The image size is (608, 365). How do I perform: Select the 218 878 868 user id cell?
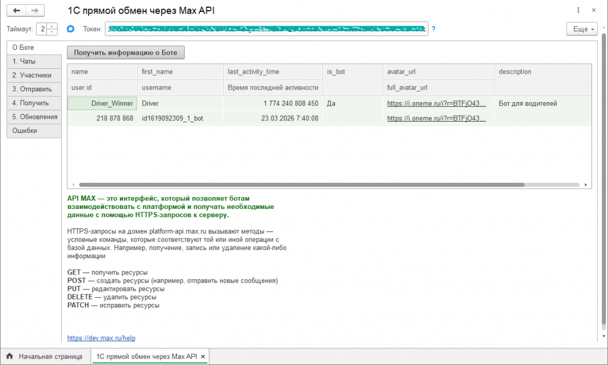click(102, 118)
